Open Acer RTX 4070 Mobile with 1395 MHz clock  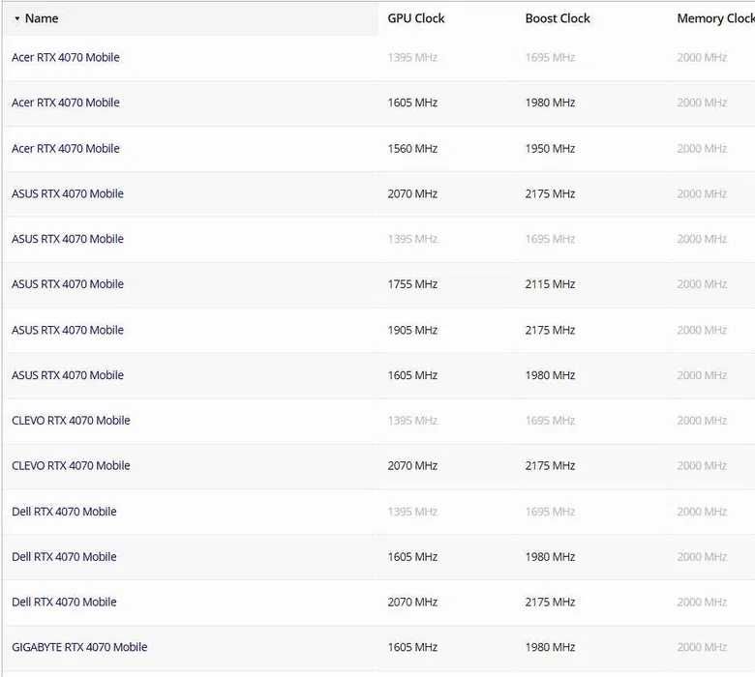pyautogui.click(x=66, y=57)
